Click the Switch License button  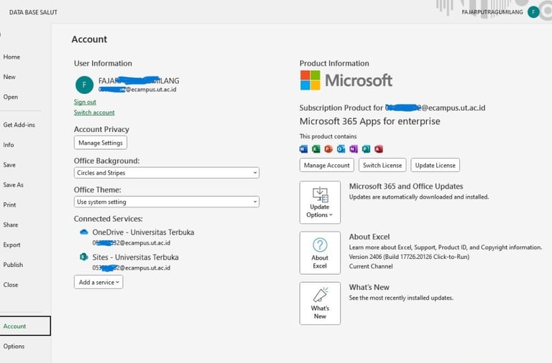pyautogui.click(x=382, y=165)
